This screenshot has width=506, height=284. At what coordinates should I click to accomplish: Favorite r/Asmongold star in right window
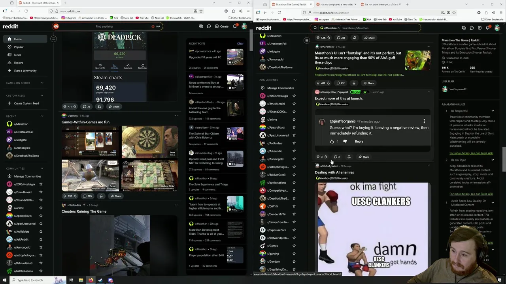tap(294, 159)
